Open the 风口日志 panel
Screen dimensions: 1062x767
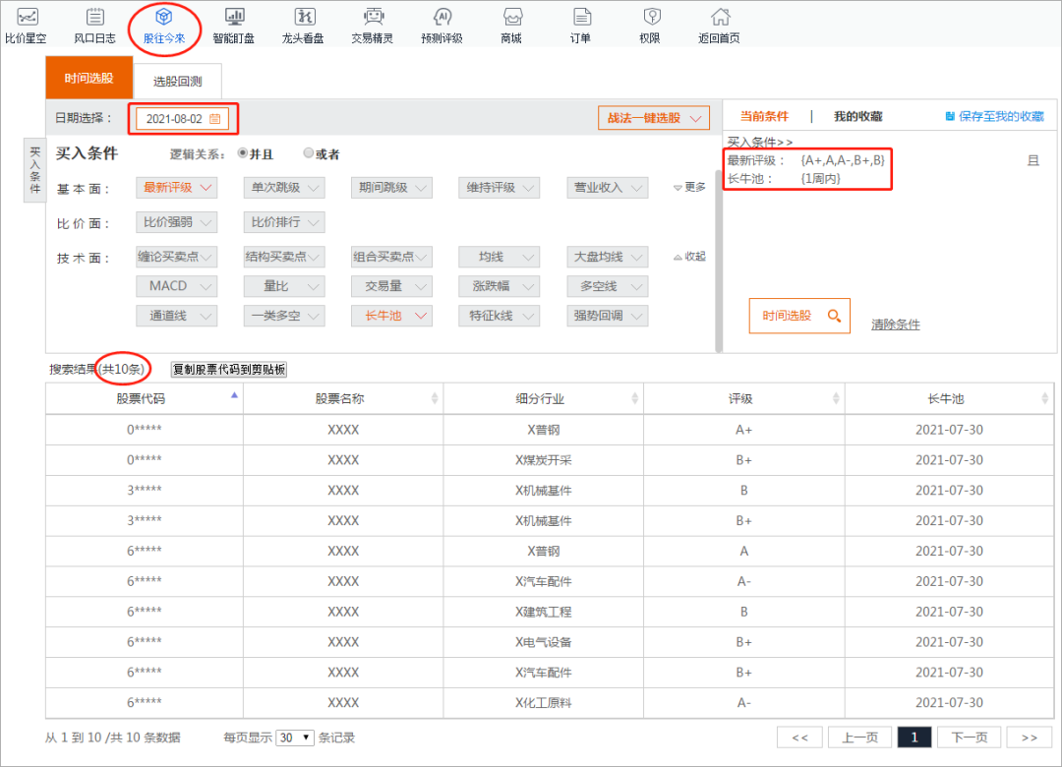click(x=95, y=25)
